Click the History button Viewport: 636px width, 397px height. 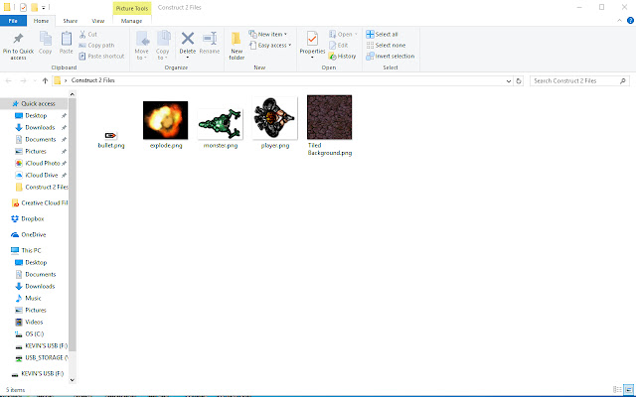click(342, 57)
